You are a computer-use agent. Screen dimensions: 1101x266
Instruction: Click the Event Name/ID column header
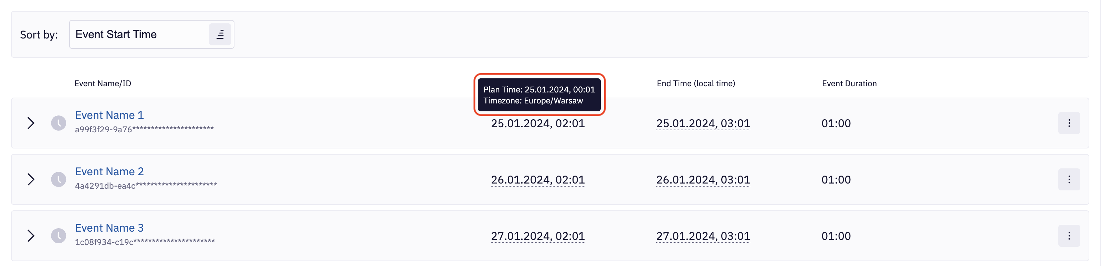103,84
